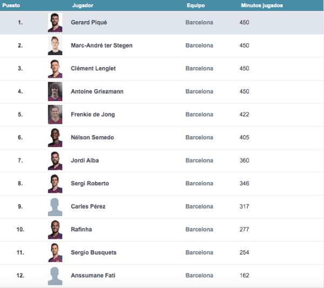Viewport: 324px width, 288px height.
Task: Click the Equipo column header
Action: (x=195, y=5)
